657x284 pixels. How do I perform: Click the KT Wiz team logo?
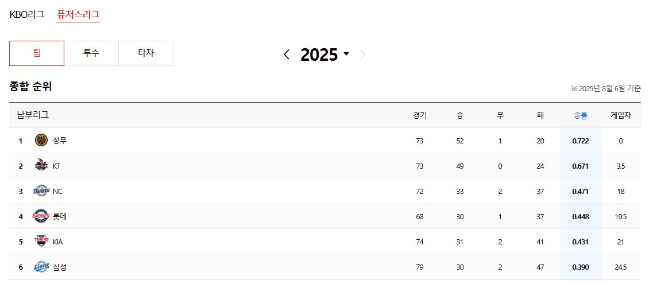coord(41,166)
